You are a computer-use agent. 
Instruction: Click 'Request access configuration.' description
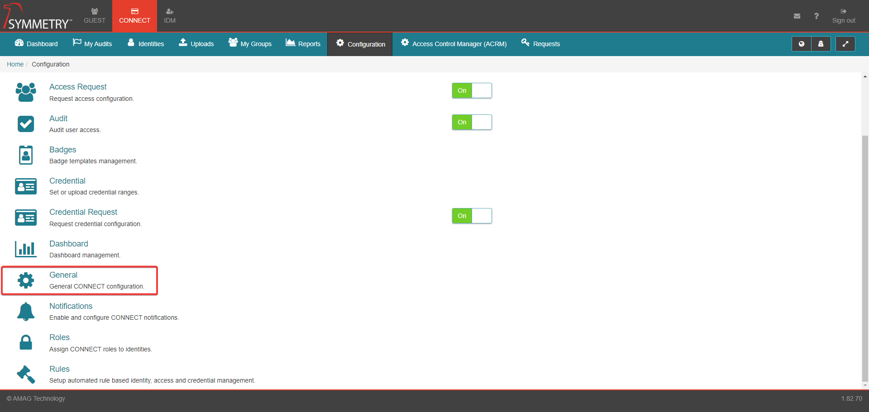click(x=91, y=99)
